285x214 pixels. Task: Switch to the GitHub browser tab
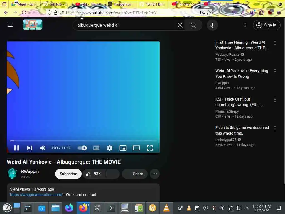pyautogui.click(x=57, y=4)
